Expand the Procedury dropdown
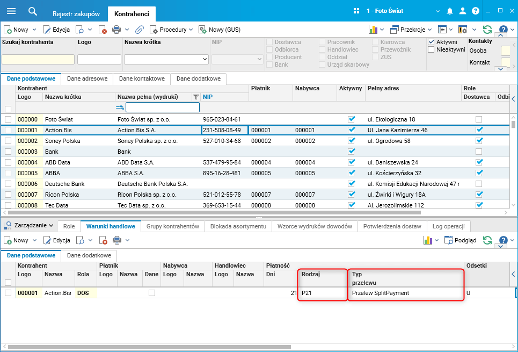This screenshot has height=352, width=518. click(172, 30)
